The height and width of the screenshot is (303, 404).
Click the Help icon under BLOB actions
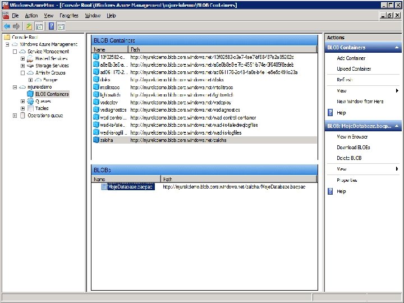coord(330,191)
